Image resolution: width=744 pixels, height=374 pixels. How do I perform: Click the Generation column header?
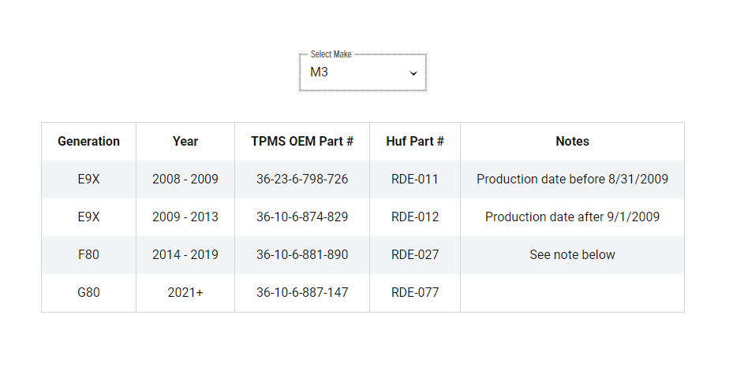[x=88, y=141]
